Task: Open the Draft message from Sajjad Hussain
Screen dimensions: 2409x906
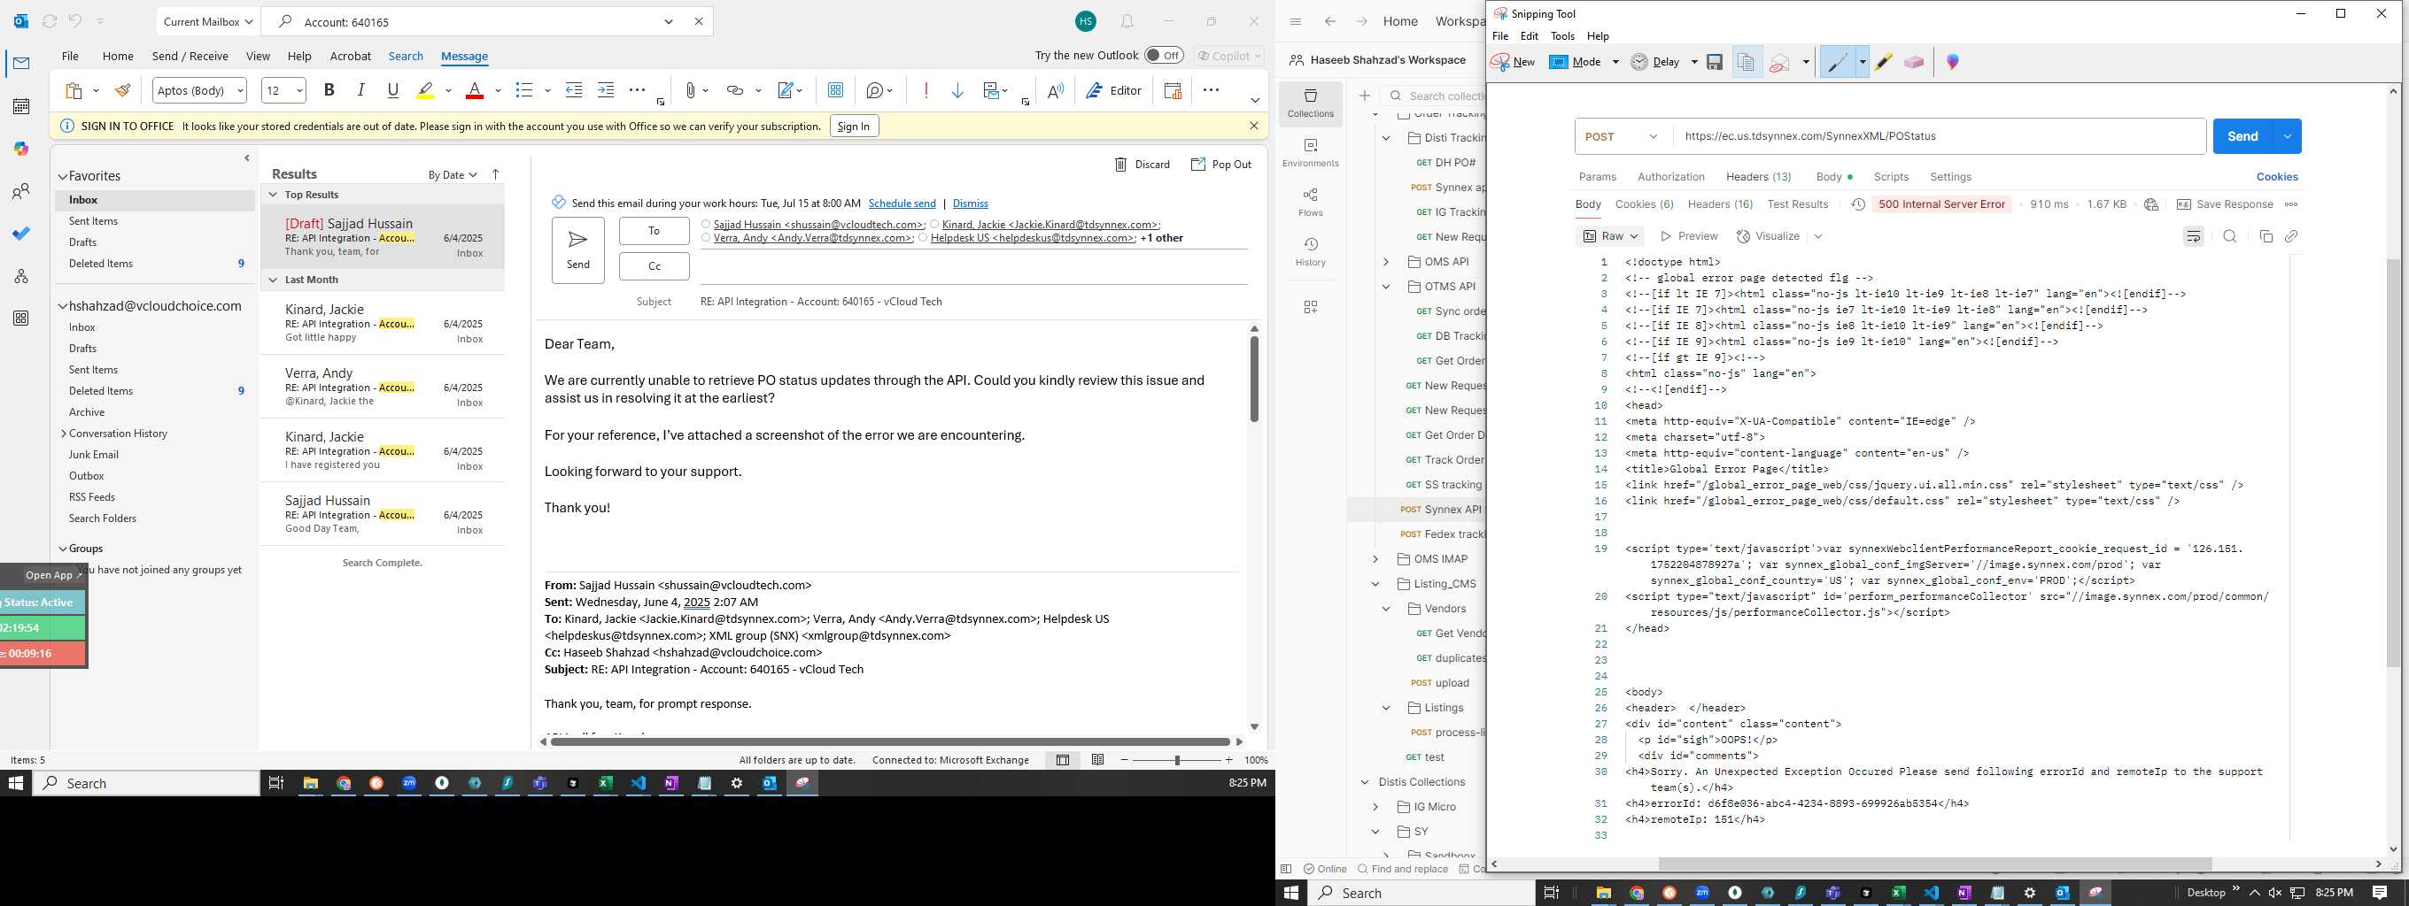Action: [x=383, y=238]
